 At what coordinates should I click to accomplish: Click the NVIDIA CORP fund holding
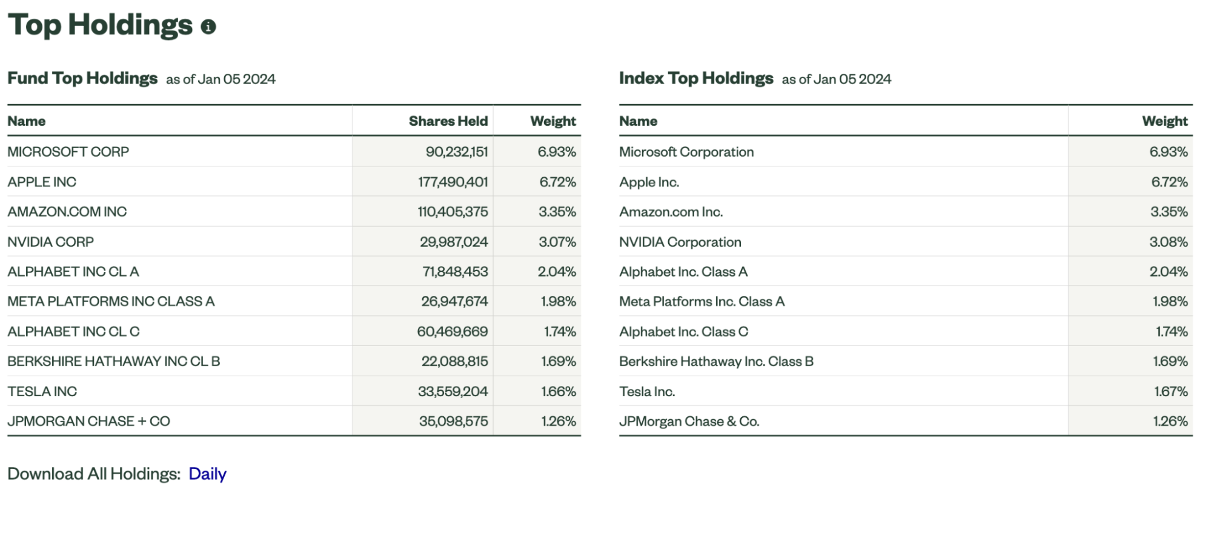51,242
